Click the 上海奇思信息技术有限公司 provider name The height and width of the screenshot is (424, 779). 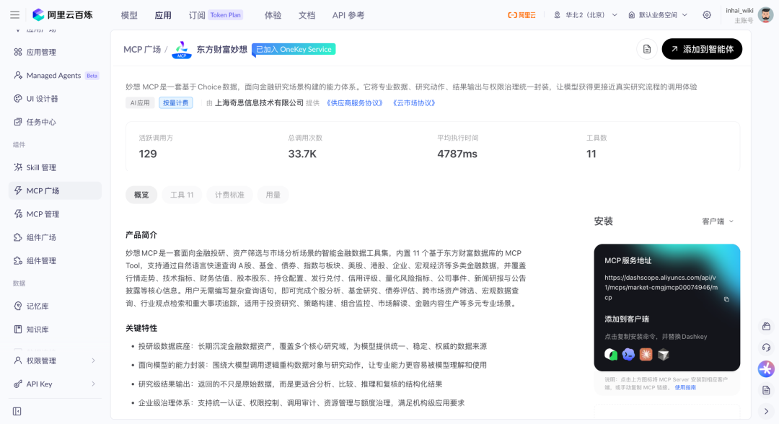click(259, 103)
